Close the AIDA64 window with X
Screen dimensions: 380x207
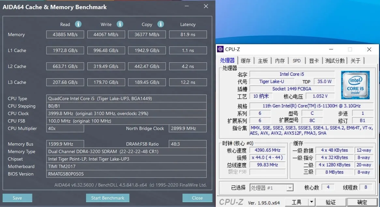point(206,6)
